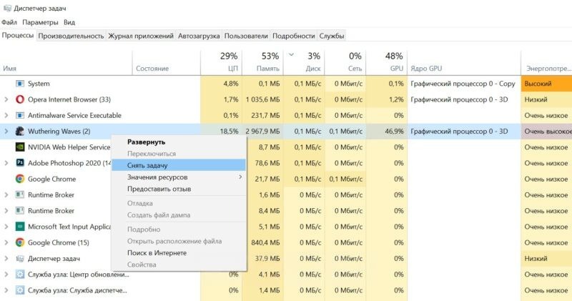Choose Поиск в Интернете from context menu
Viewport: 572px width, 301px height.
tap(157, 252)
